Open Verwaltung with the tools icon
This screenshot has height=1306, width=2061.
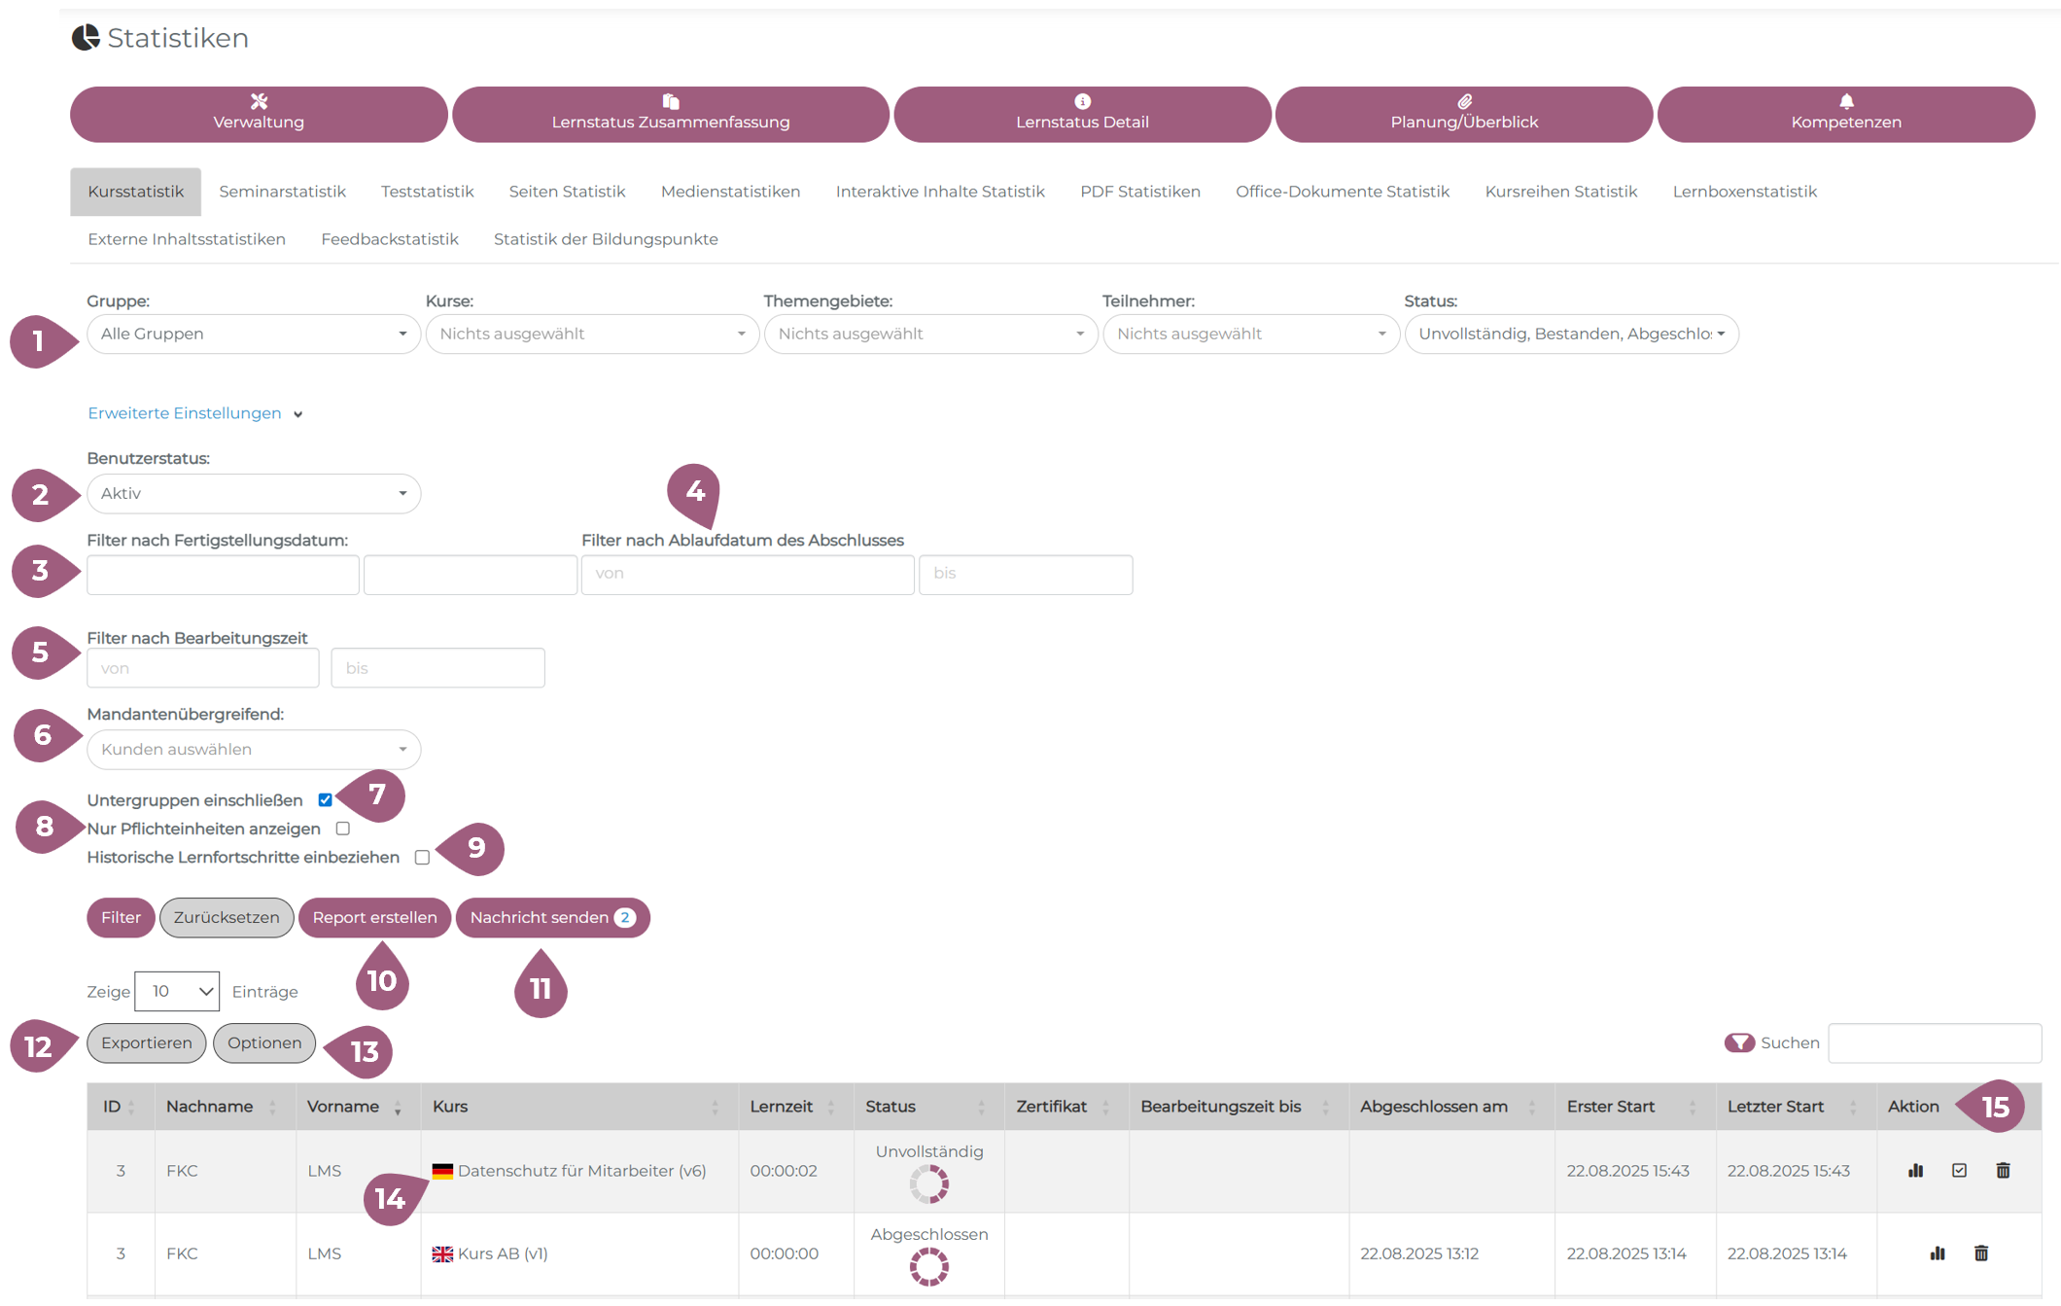(x=259, y=114)
